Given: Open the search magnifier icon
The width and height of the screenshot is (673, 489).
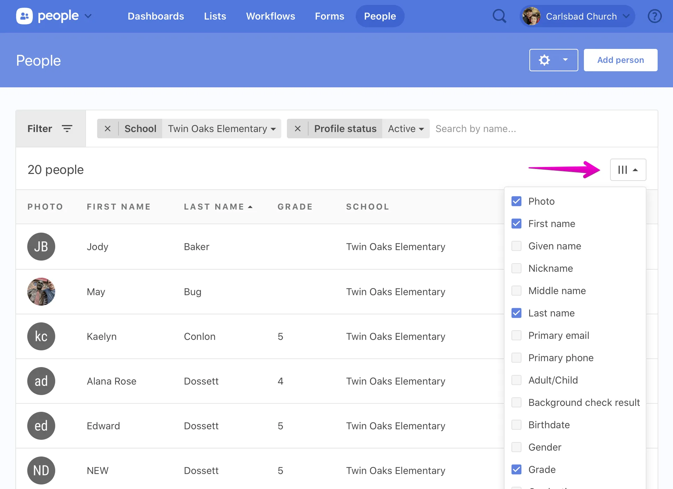Looking at the screenshot, I should pyautogui.click(x=499, y=16).
